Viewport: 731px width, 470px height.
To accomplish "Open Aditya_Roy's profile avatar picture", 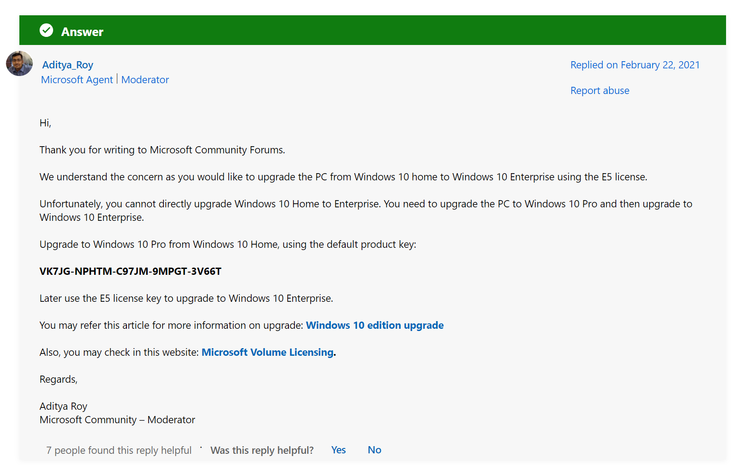I will click(19, 63).
